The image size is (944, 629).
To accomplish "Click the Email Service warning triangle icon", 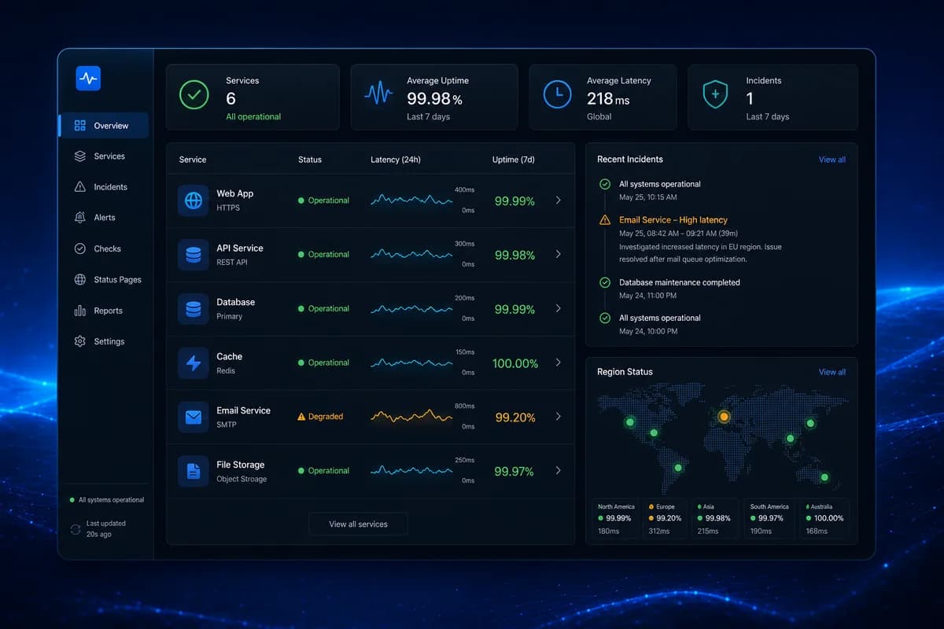I will [x=605, y=220].
